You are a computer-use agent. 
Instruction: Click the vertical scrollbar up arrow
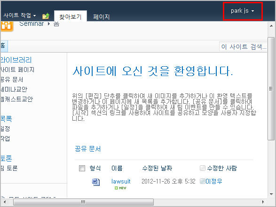pyautogui.click(x=271, y=26)
